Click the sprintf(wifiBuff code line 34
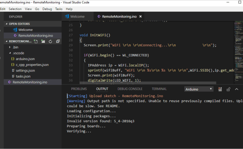Viewport: 243px width, 149px height. click(161, 70)
